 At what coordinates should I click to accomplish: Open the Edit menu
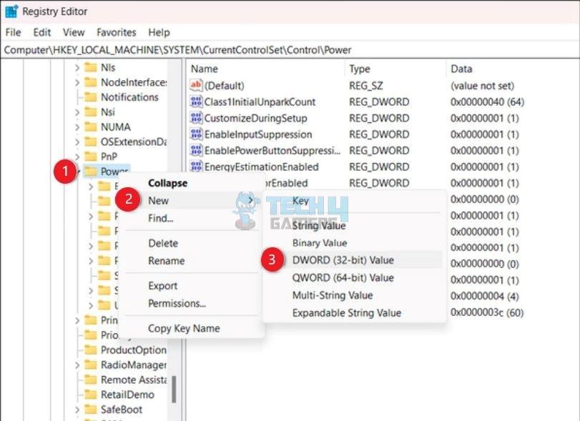coord(41,32)
